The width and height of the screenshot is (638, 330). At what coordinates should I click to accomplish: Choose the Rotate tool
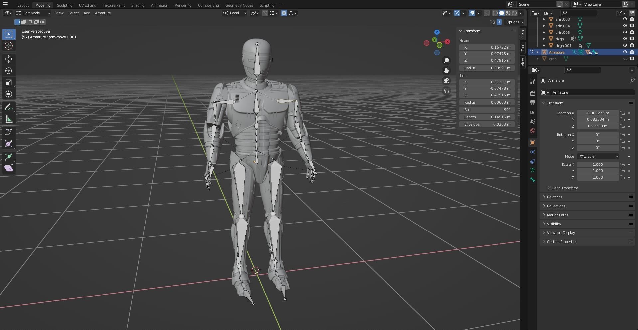point(9,71)
